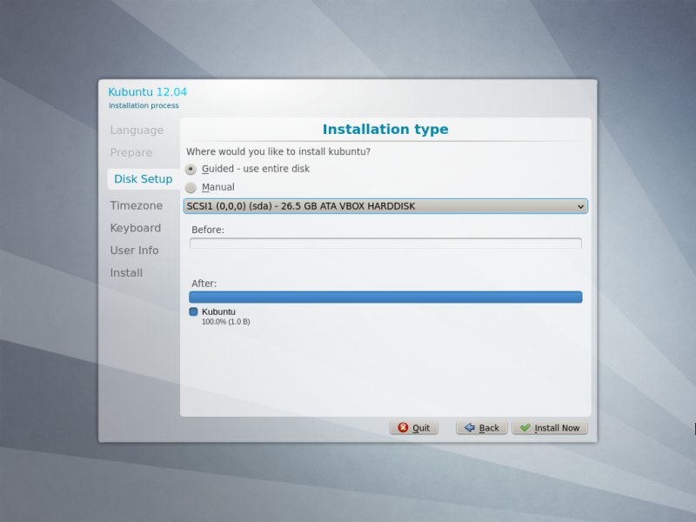Click the Kubuntu legend label

pyautogui.click(x=218, y=311)
